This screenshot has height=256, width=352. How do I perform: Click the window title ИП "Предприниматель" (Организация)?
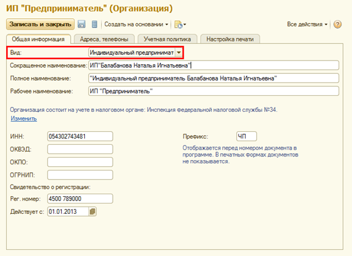(89, 9)
